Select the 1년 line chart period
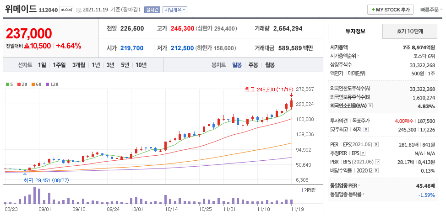The height and width of the screenshot is (216, 446). [96, 65]
